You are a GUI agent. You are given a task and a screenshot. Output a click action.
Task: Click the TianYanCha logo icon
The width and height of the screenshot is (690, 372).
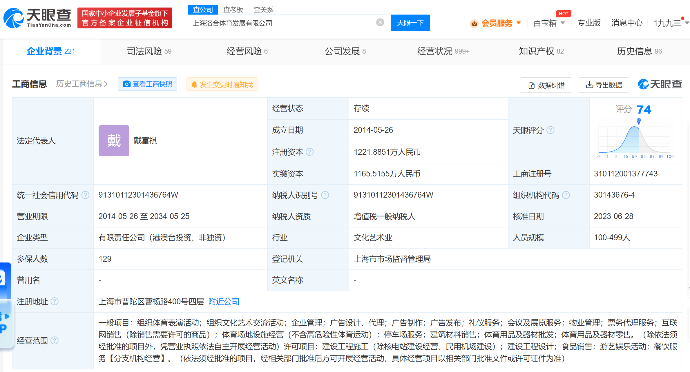(14, 18)
